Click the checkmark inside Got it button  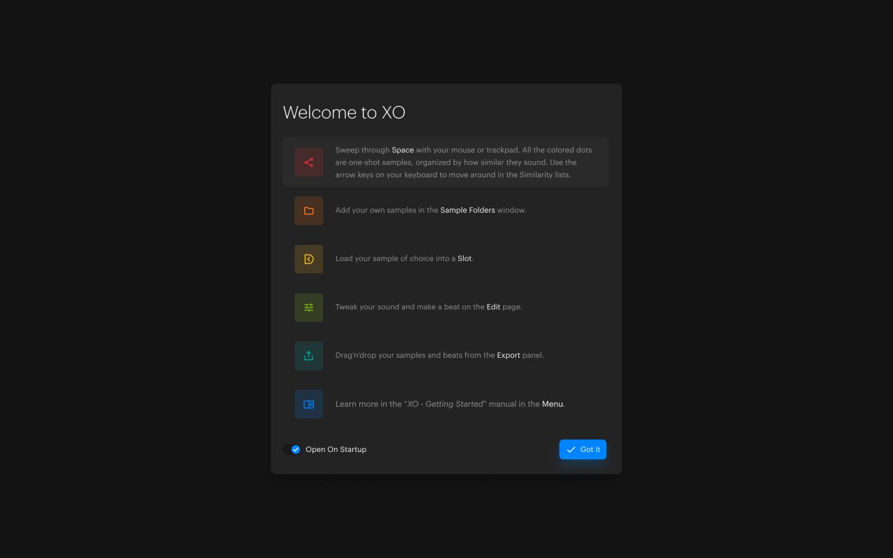(571, 450)
